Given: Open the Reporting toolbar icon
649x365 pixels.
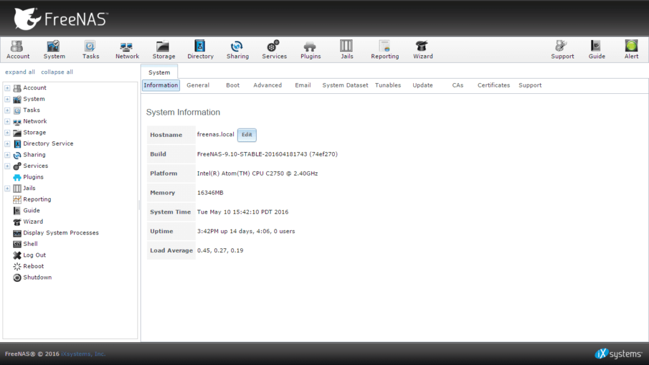Looking at the screenshot, I should click(385, 49).
